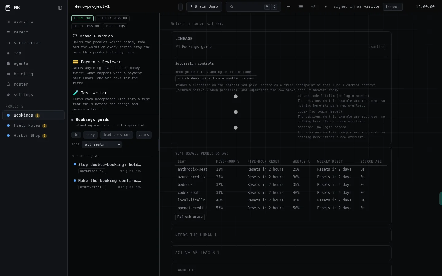Select the claude-code-litellm harness radio
Screen dimensions: 442x276
(235, 97)
